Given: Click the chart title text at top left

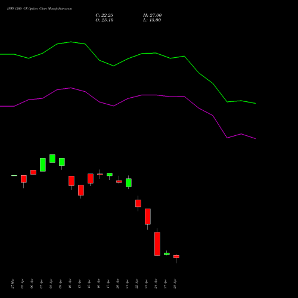Looking at the screenshot, I should click(39, 9).
